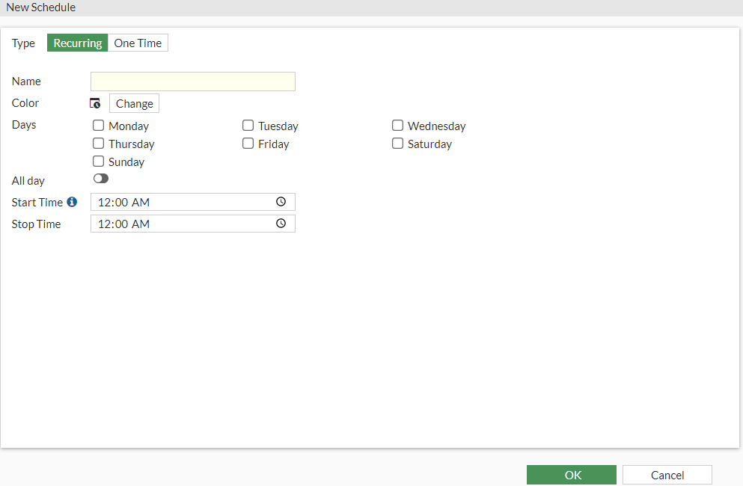Check the Wednesday checkbox
743x486 pixels.
(397, 126)
